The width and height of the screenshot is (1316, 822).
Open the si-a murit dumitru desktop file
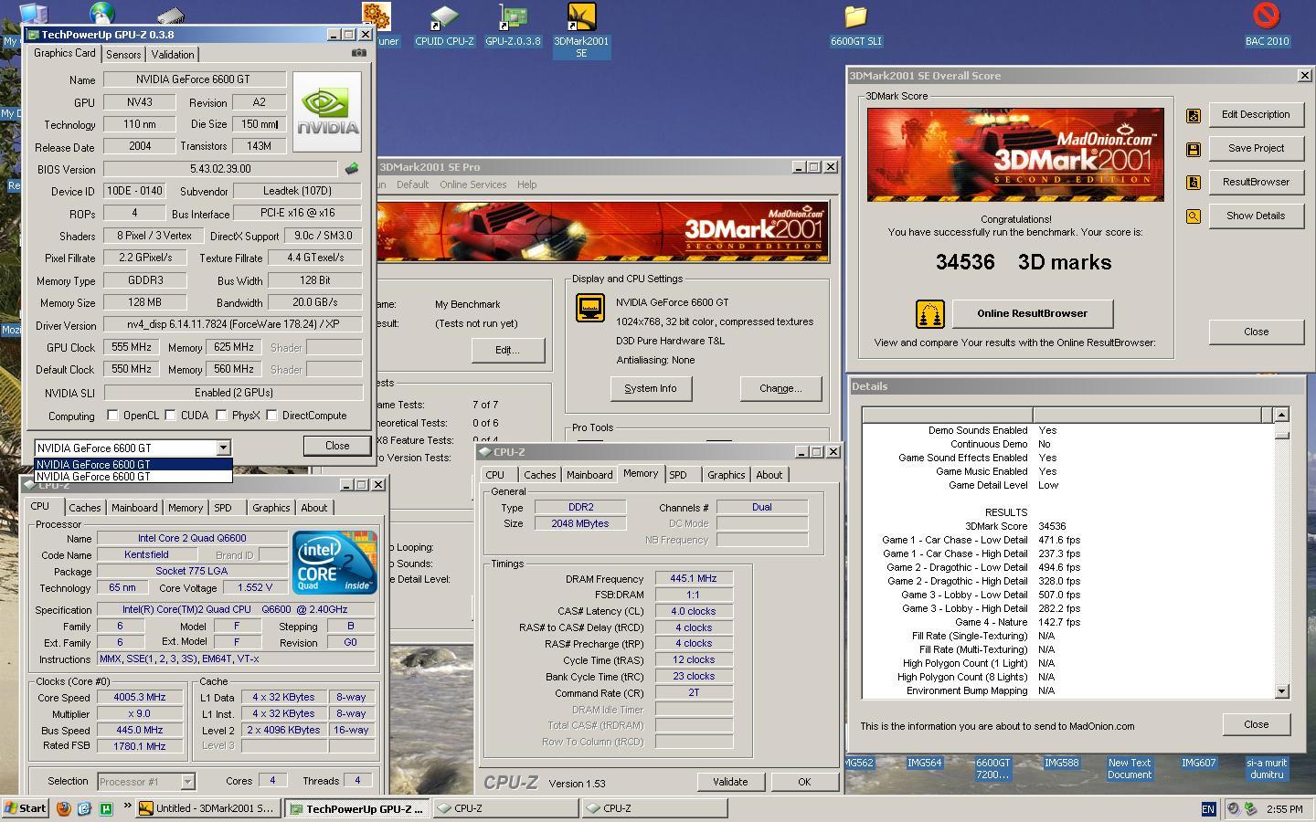tap(1267, 768)
